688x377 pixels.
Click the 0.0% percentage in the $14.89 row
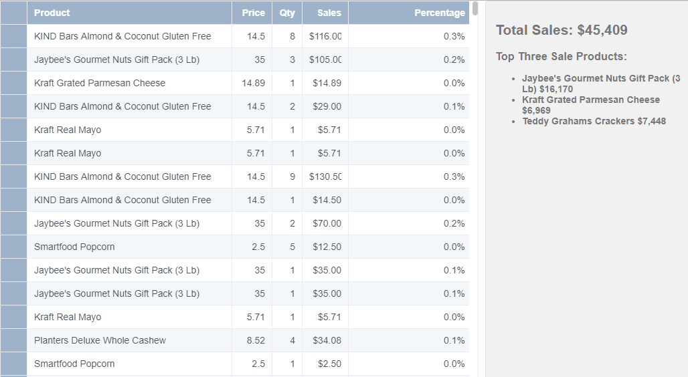[409, 83]
